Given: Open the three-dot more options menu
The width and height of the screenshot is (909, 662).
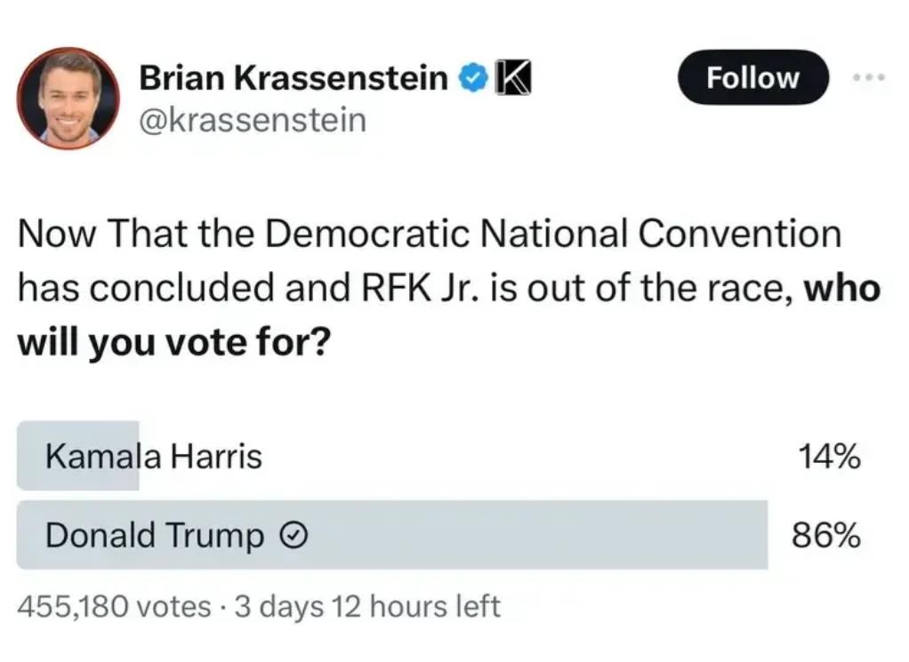Looking at the screenshot, I should (x=868, y=76).
